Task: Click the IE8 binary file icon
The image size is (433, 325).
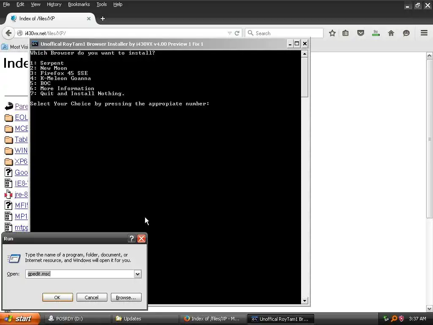Action: pos(8,183)
